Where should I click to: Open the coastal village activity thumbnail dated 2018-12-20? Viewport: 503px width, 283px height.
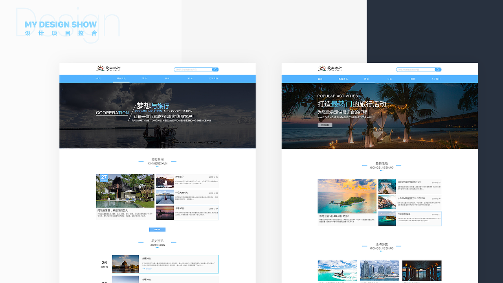tap(387, 202)
